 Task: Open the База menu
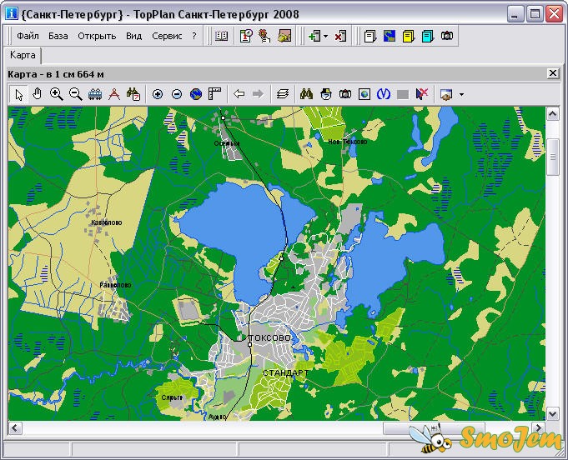(x=58, y=36)
